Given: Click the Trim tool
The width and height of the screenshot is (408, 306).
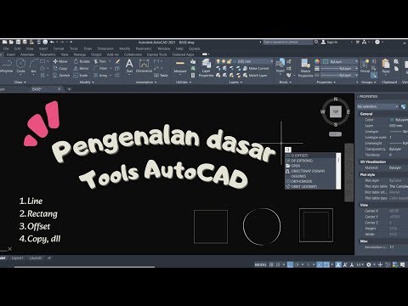Looking at the screenshot, I should click(x=100, y=61).
